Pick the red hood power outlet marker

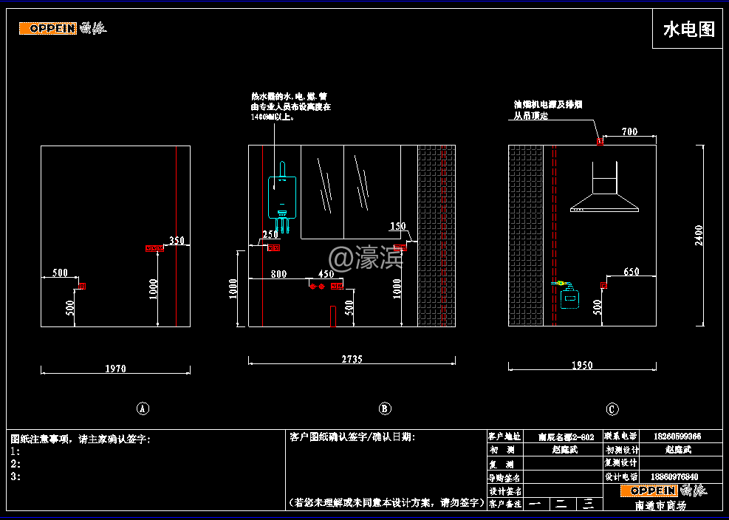coord(600,142)
